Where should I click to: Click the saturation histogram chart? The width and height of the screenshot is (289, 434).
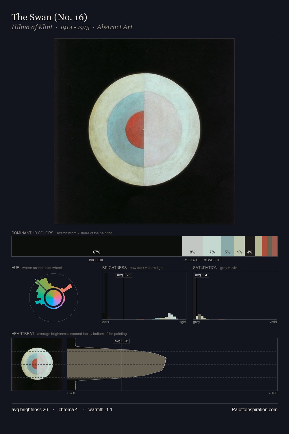tap(235, 296)
